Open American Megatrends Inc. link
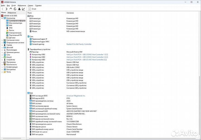This screenshot has width=201, height=140. [76, 96]
